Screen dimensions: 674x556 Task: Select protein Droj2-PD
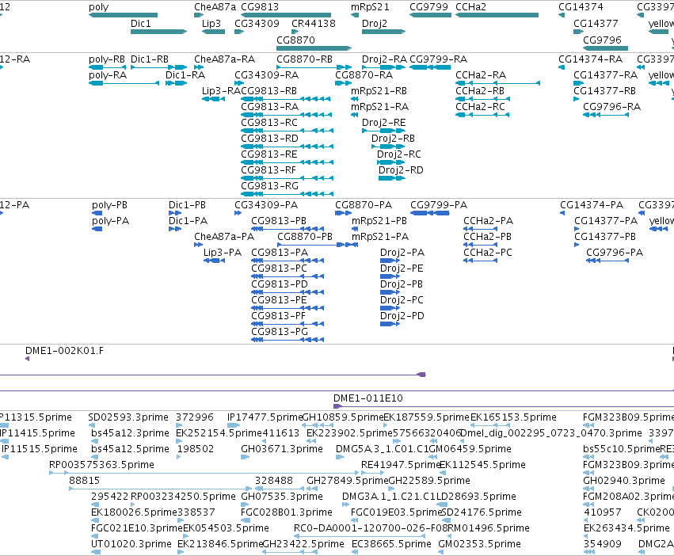(x=390, y=324)
